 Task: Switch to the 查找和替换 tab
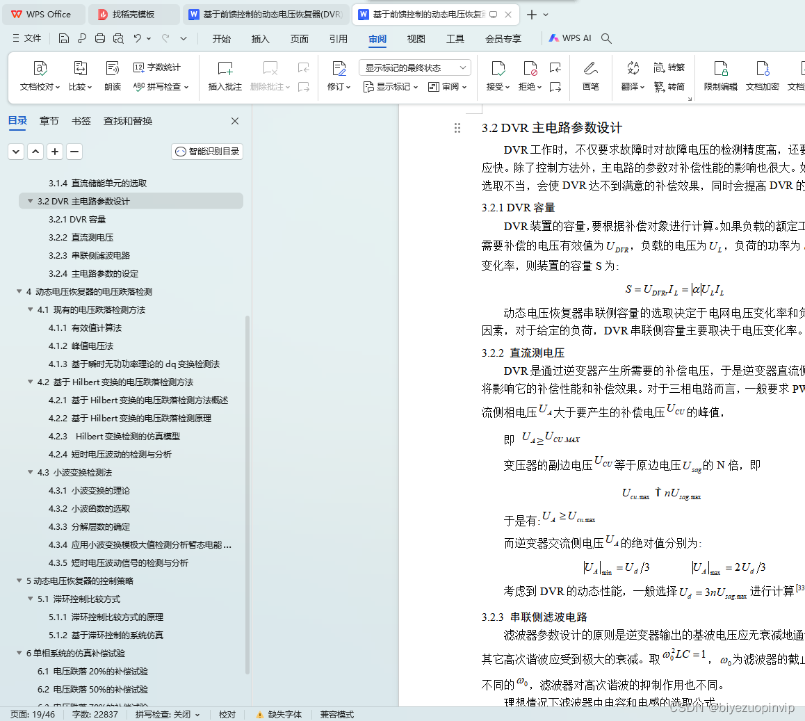(128, 121)
